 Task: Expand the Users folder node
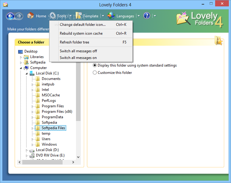coord(32,139)
